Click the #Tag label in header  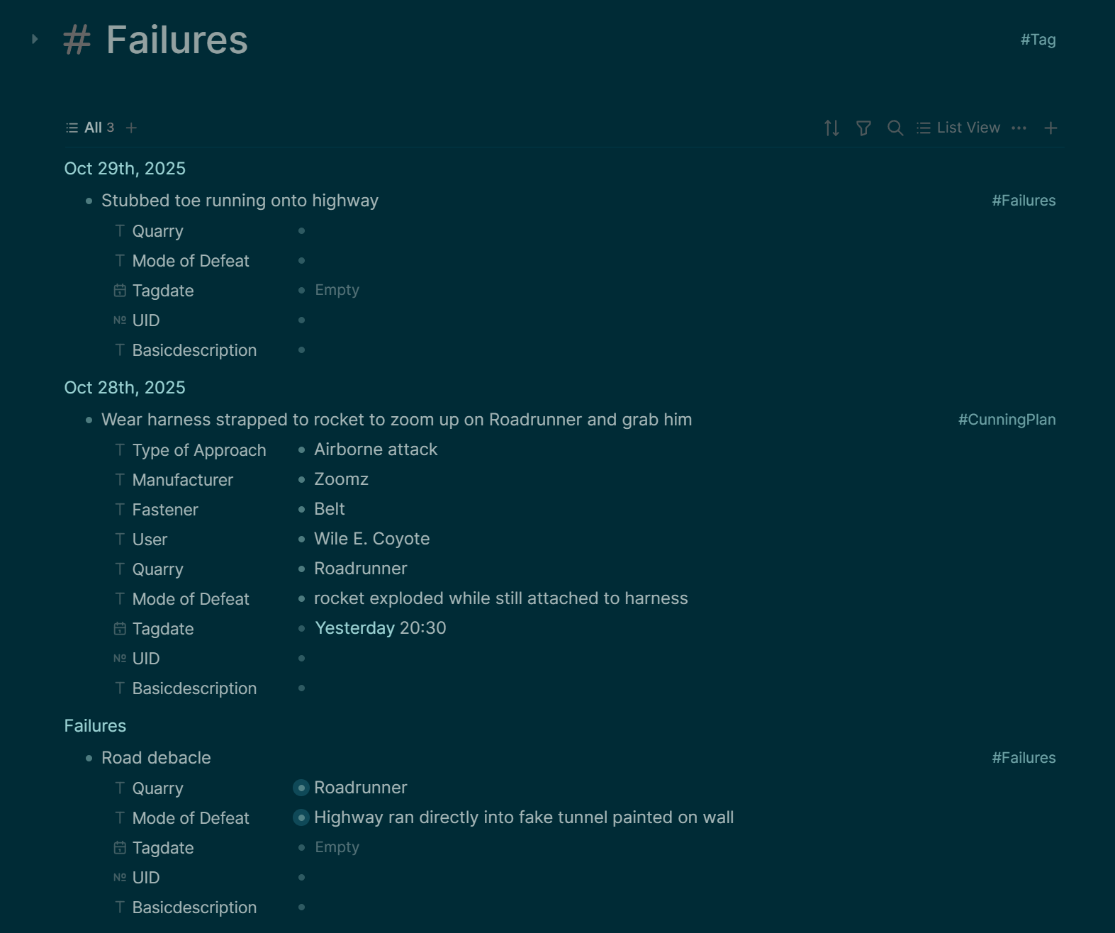[1038, 40]
